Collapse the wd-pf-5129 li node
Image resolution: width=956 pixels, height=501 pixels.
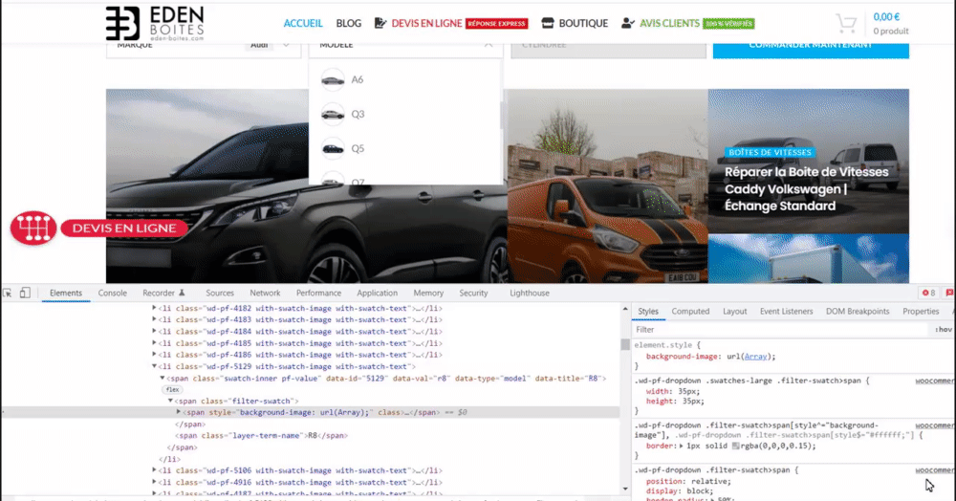point(154,366)
